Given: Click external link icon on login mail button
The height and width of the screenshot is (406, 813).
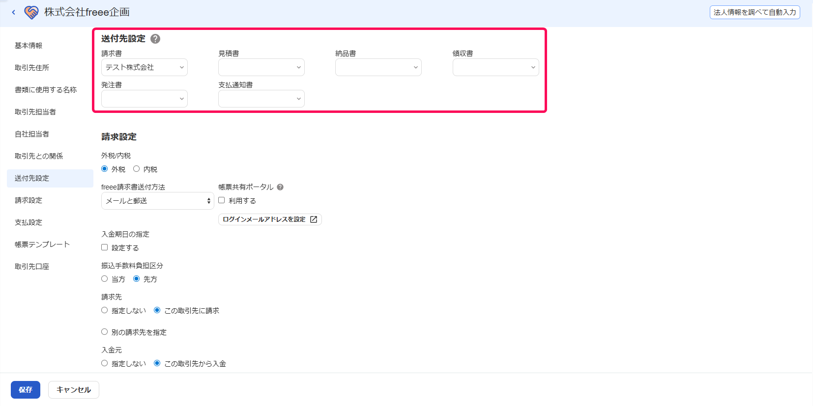Looking at the screenshot, I should (314, 219).
